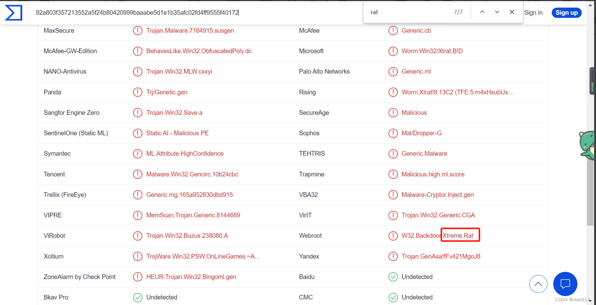Click the Generic.ml detection text
Screen dimensions: 596x305
coord(416,72)
